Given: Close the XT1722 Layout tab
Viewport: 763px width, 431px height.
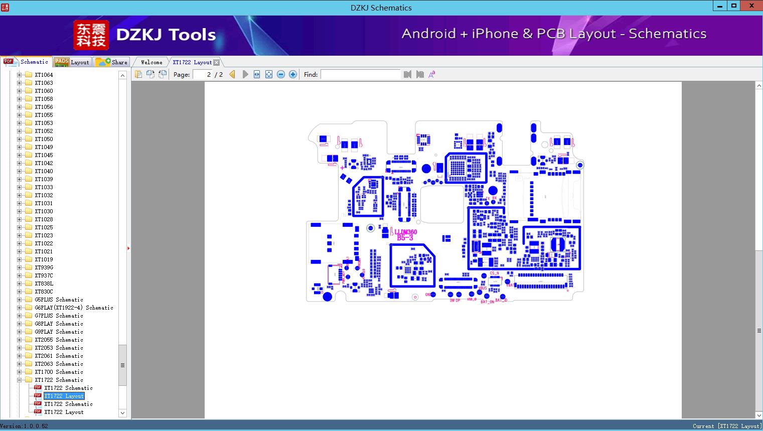Looking at the screenshot, I should click(x=216, y=62).
